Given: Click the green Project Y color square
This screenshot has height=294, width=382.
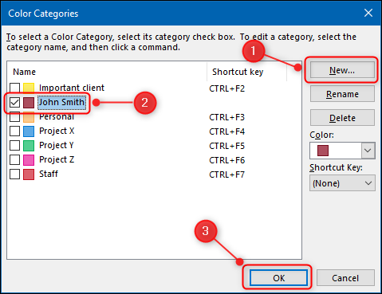Looking at the screenshot, I should click(29, 146).
